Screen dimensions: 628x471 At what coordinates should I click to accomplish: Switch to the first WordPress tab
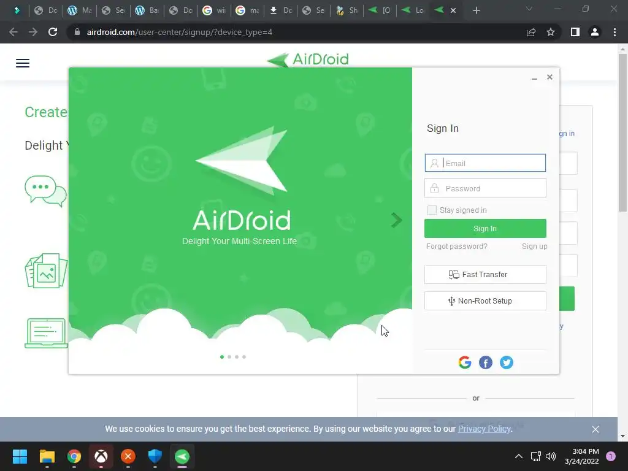pyautogui.click(x=79, y=10)
